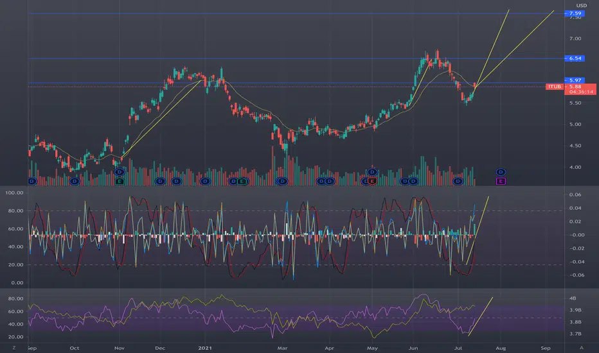Click the dividend D marker at October
599x353 pixels.
click(75, 181)
